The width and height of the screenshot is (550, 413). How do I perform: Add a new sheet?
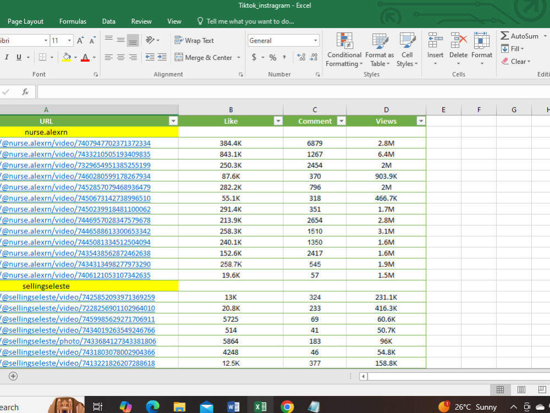(x=13, y=376)
